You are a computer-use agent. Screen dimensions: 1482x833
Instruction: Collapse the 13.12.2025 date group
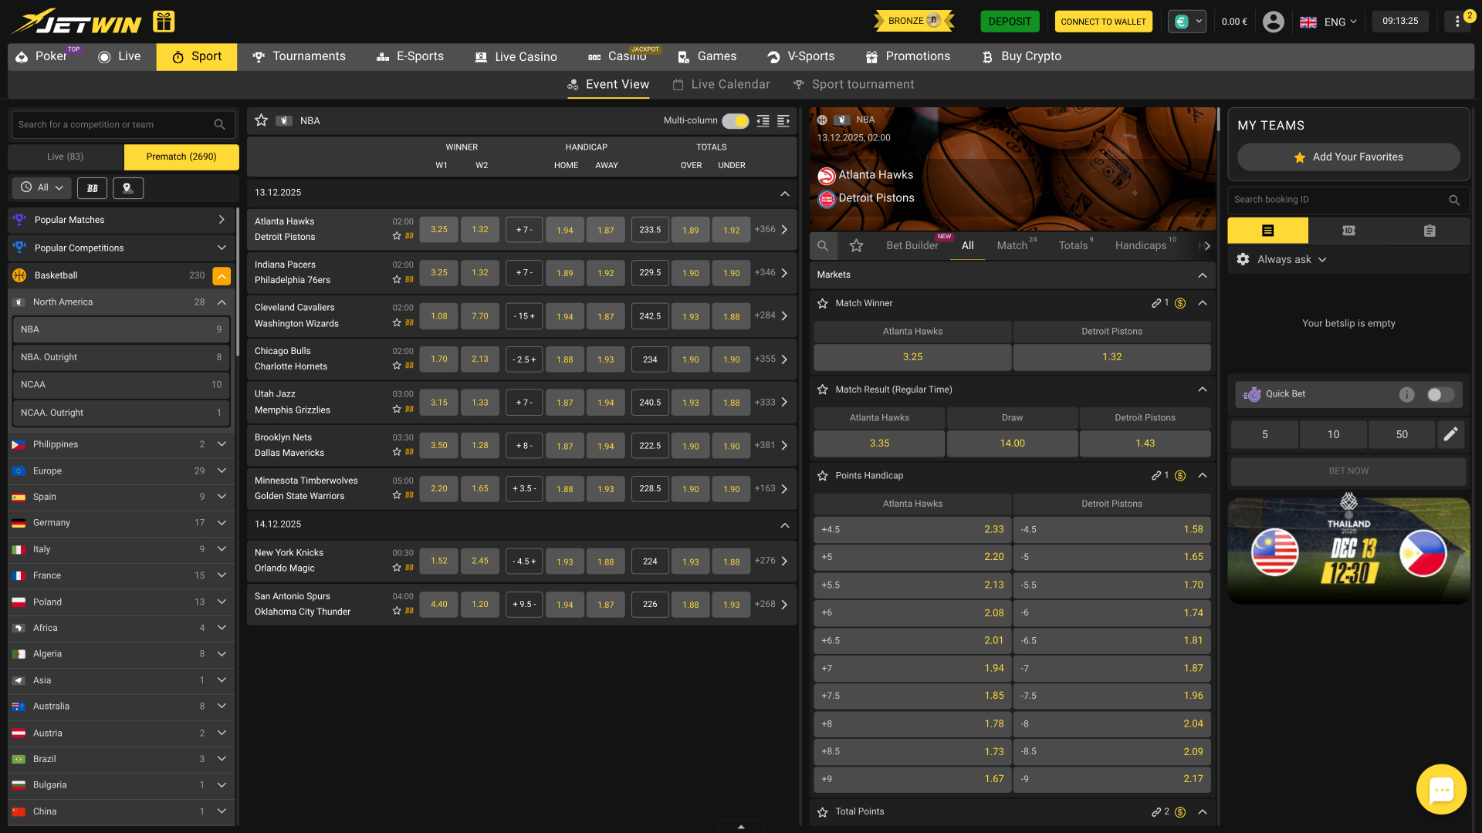coord(785,194)
